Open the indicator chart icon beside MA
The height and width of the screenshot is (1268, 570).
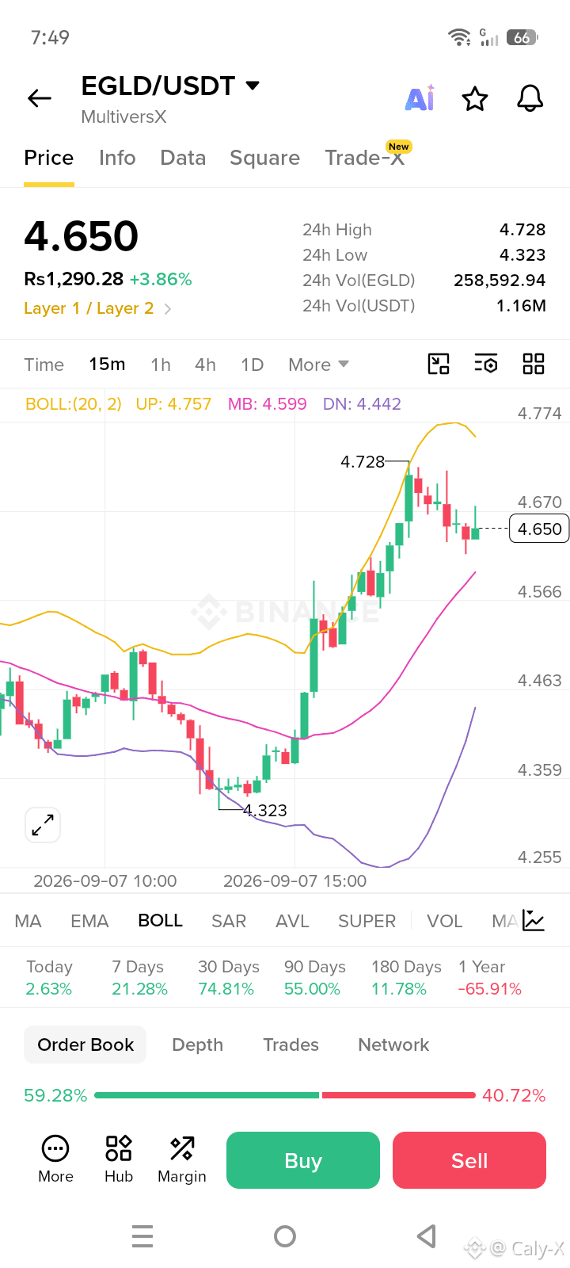pyautogui.click(x=534, y=921)
